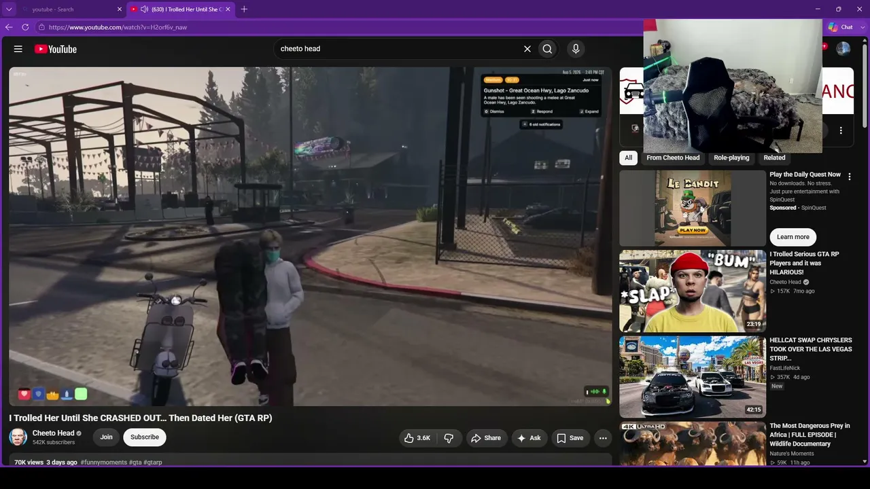Open the 4K Ultra HD wildlife thumbnail
Screen dimensions: 870x489
coord(693,443)
